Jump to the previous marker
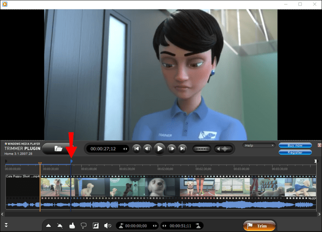This screenshot has height=232, width=322. tap(137, 148)
